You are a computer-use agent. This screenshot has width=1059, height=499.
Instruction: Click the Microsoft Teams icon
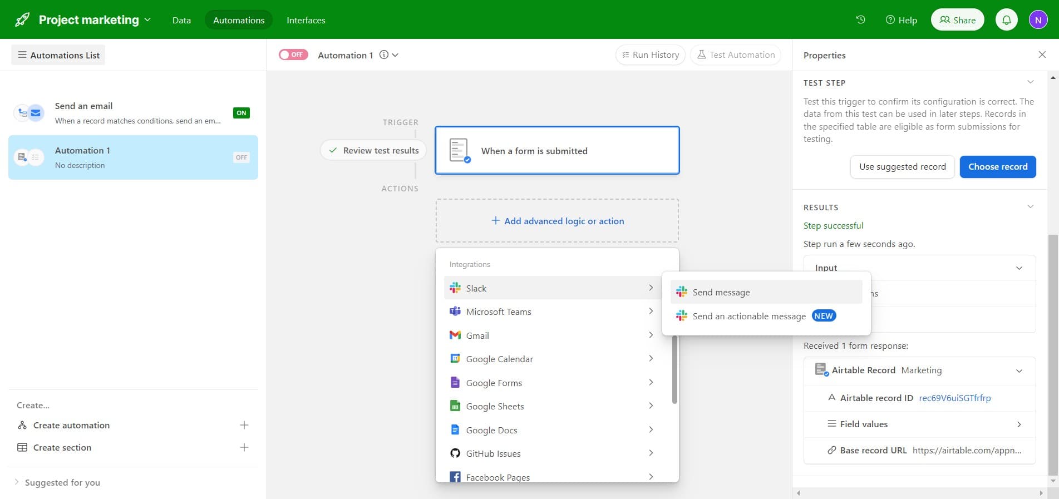(x=455, y=312)
